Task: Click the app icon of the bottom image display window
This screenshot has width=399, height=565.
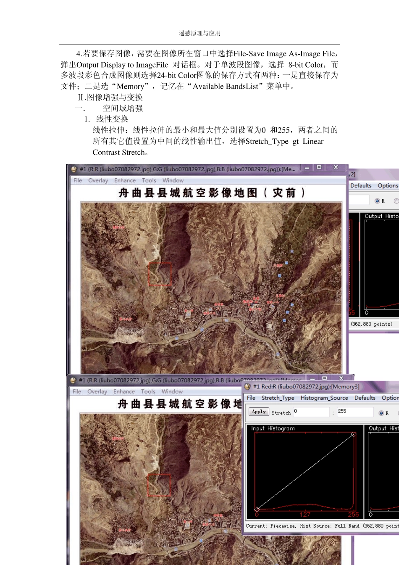Action: click(x=73, y=380)
